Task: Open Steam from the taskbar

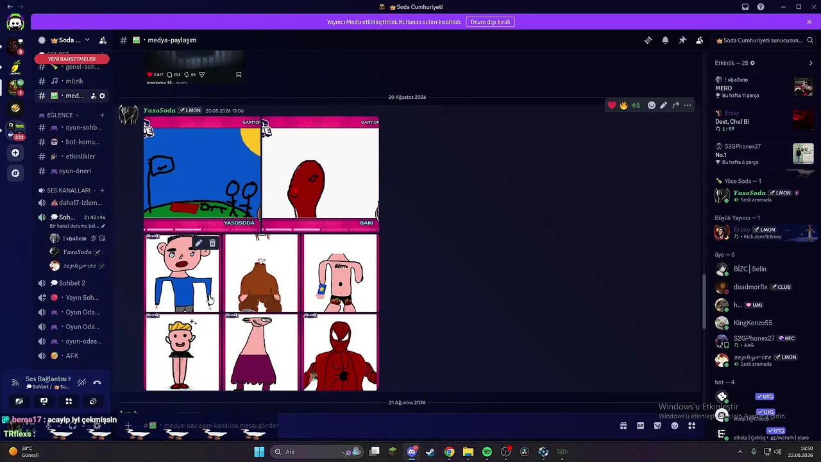Action: (x=430, y=452)
